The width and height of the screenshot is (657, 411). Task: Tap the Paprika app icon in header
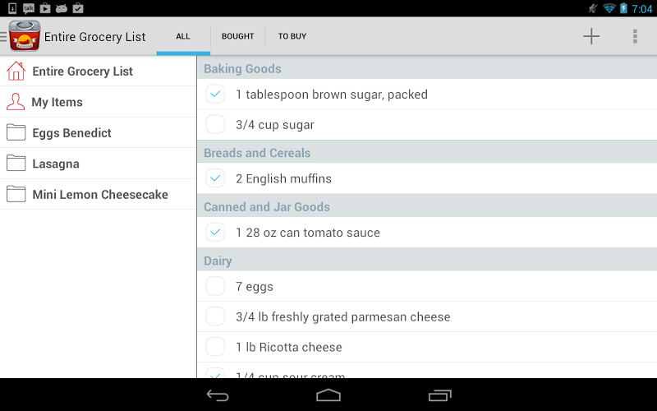(x=25, y=36)
